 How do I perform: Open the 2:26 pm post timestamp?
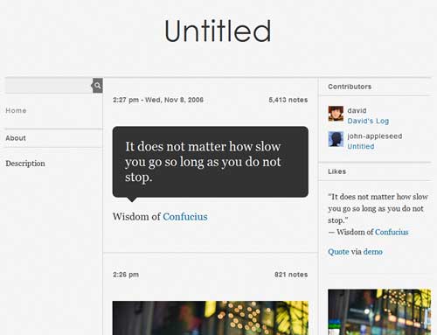pos(126,275)
